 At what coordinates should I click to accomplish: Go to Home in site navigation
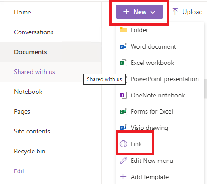click(23, 12)
